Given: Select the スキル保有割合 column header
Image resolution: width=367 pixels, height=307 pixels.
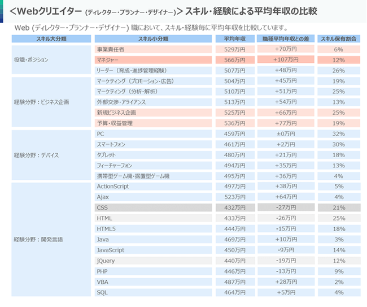Looking at the screenshot, I should pyautogui.click(x=338, y=39).
